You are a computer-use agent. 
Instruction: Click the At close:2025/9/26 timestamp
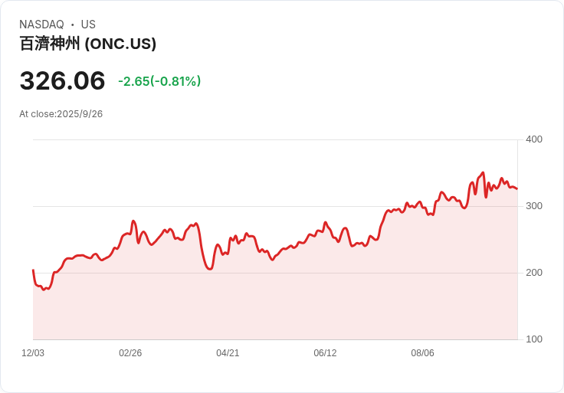click(x=61, y=114)
